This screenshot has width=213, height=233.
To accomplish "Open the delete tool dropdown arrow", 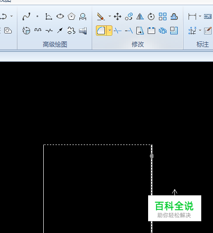I will (x=110, y=16).
